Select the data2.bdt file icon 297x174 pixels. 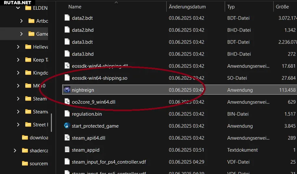tap(67, 17)
